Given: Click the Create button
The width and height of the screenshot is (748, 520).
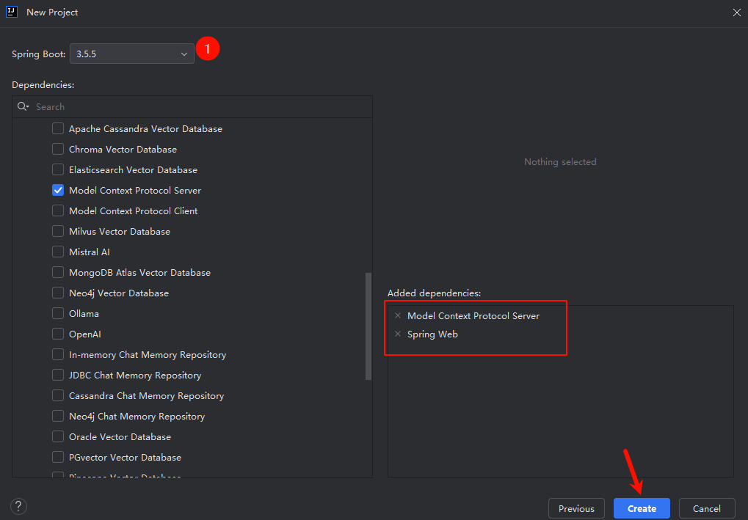Looking at the screenshot, I should tap(642, 508).
